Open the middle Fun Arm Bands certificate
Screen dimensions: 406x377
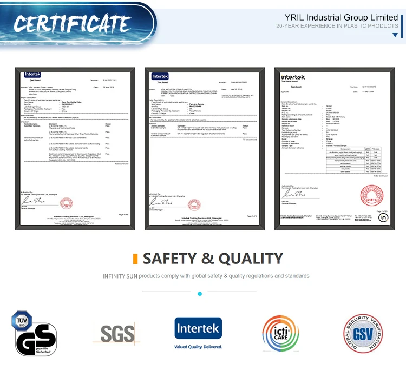pyautogui.click(x=205, y=149)
